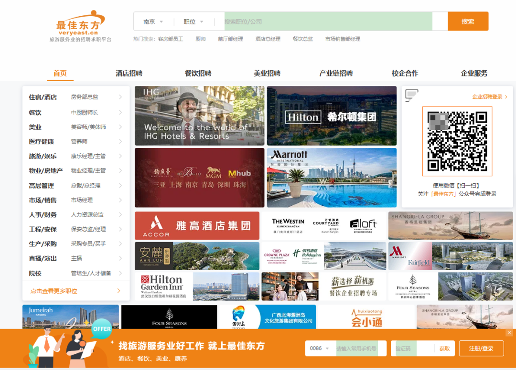Click the Accor 雅高酒店集团 logo banner

point(197,226)
